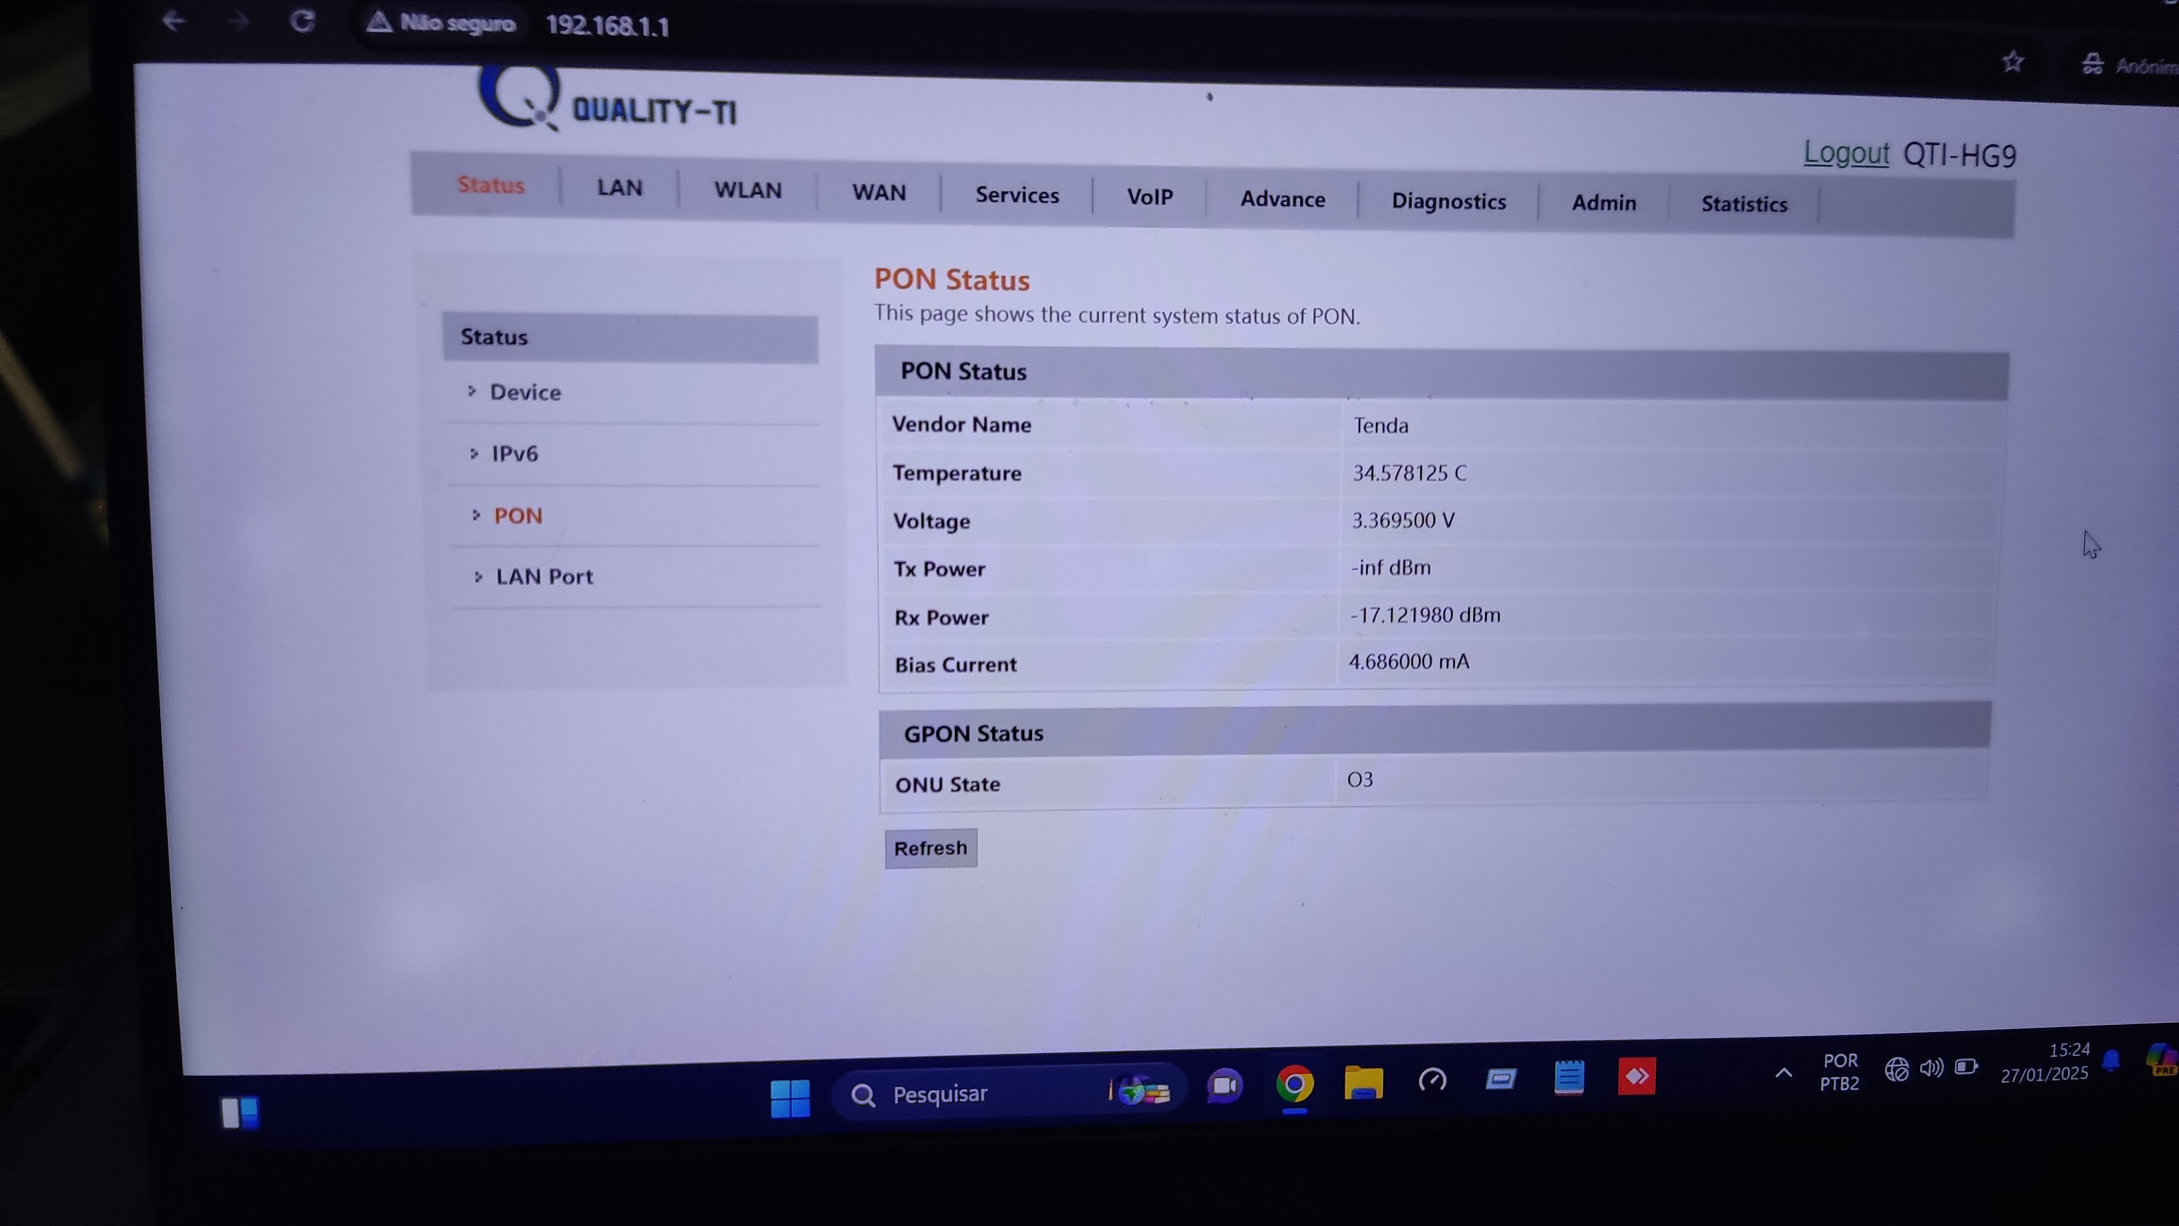Click the browser reload icon

[302, 21]
